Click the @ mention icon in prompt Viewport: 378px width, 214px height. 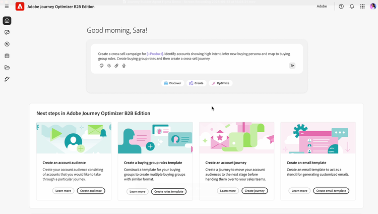tap(101, 66)
